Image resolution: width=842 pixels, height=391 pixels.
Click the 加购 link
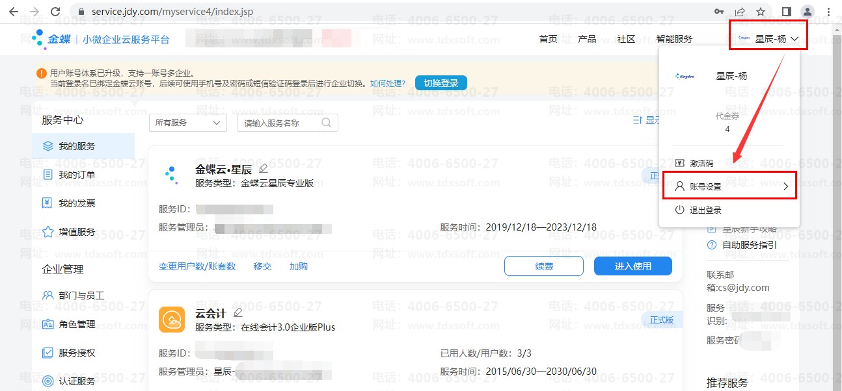pyautogui.click(x=298, y=266)
